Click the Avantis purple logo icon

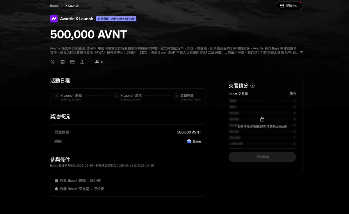[54, 19]
